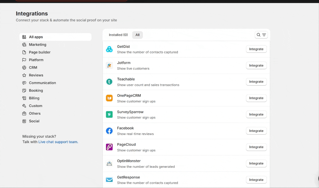The width and height of the screenshot is (319, 188).
Task: Click the PageCloud app logo
Action: 109,147
